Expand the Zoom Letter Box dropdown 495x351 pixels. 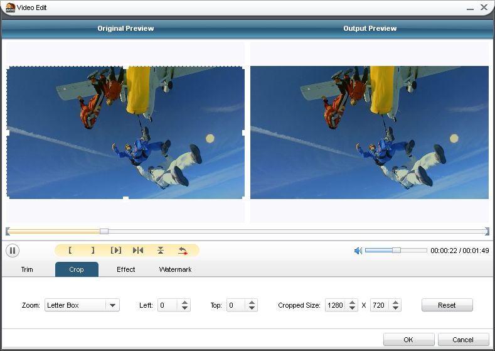[112, 305]
